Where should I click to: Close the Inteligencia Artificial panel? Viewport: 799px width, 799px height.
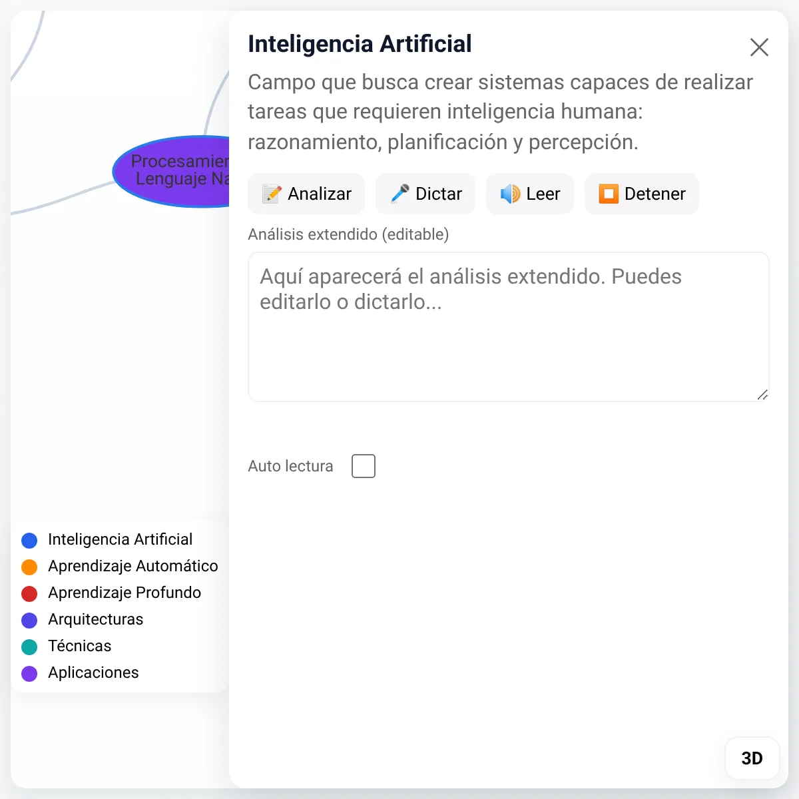(759, 47)
